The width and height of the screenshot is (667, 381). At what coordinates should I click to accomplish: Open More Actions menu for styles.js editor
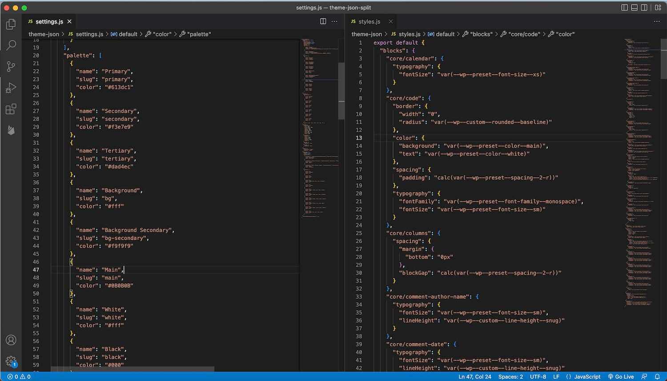click(x=657, y=21)
